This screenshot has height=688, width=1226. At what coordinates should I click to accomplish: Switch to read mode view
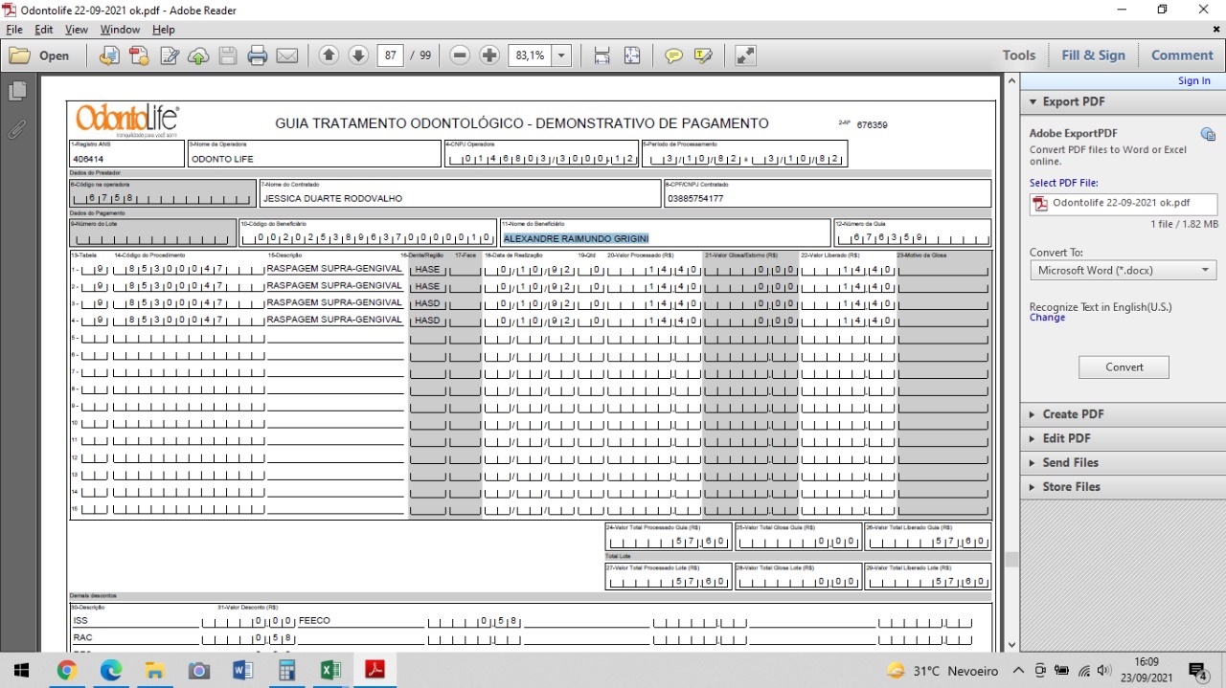(745, 55)
